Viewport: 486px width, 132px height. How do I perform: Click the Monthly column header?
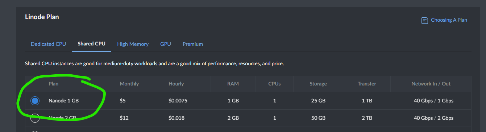click(x=129, y=84)
